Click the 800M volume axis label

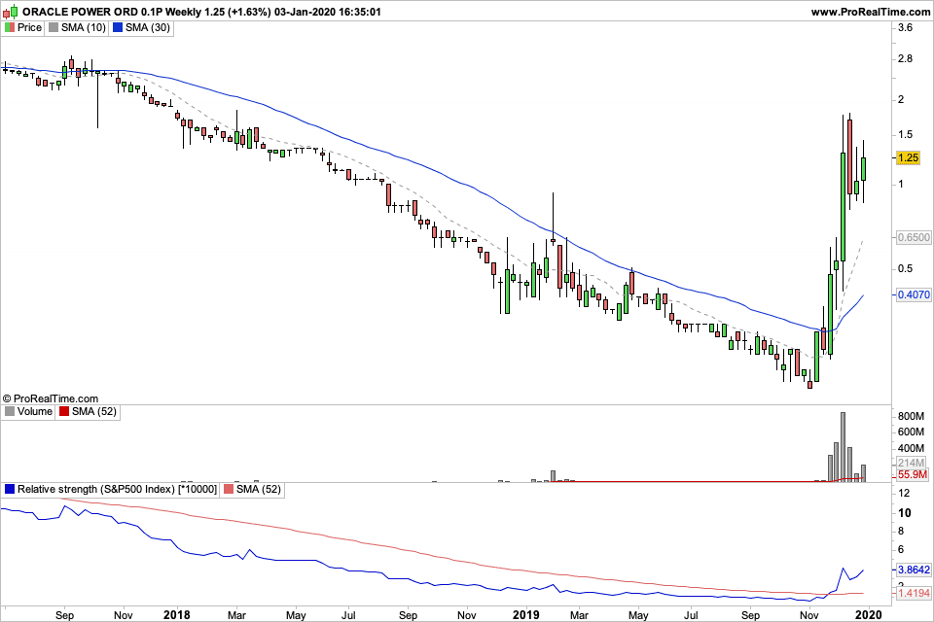coord(911,416)
